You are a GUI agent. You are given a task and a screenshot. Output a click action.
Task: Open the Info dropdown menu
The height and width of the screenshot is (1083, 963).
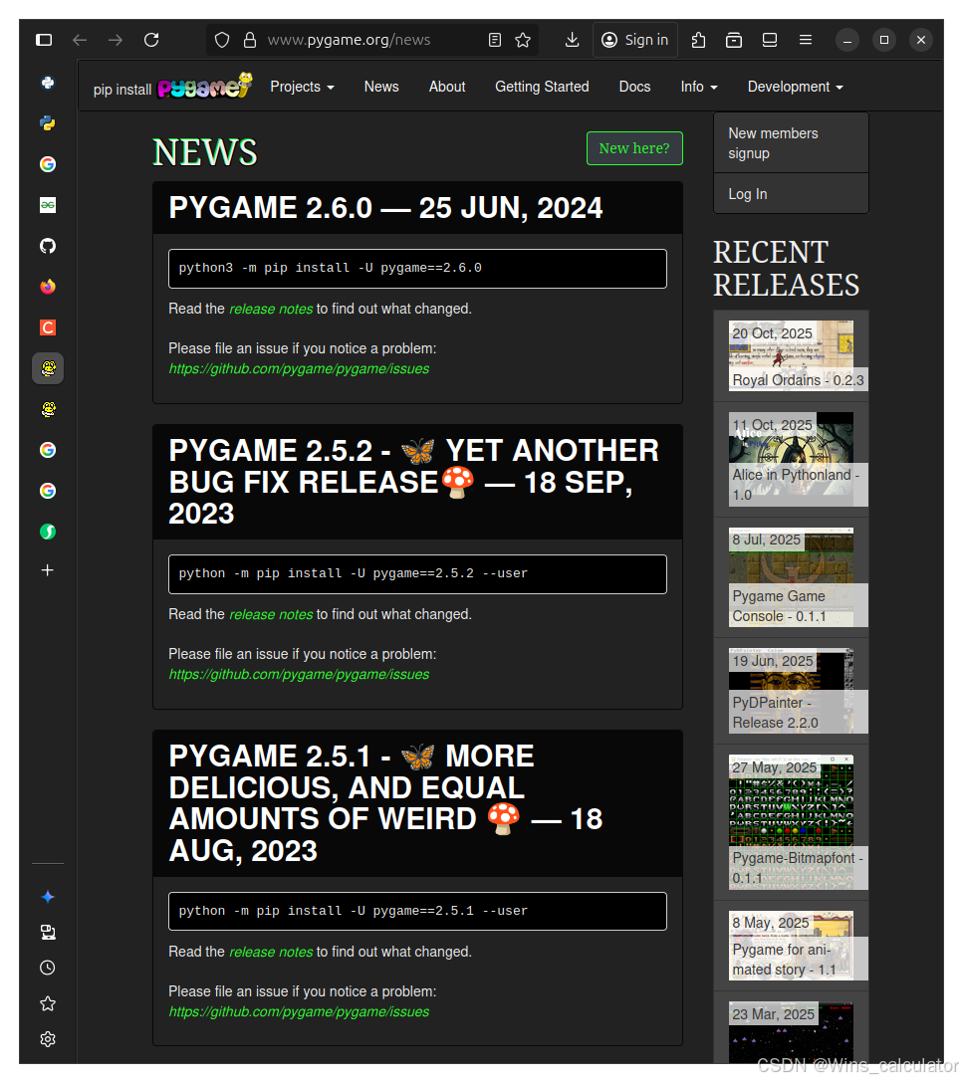click(x=698, y=87)
